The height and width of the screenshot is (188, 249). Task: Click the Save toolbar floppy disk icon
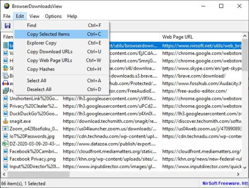pos(7,26)
